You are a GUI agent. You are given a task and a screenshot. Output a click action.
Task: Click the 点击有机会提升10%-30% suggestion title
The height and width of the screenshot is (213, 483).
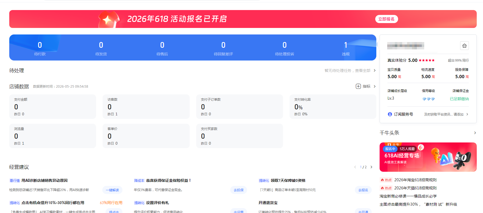(x=53, y=203)
